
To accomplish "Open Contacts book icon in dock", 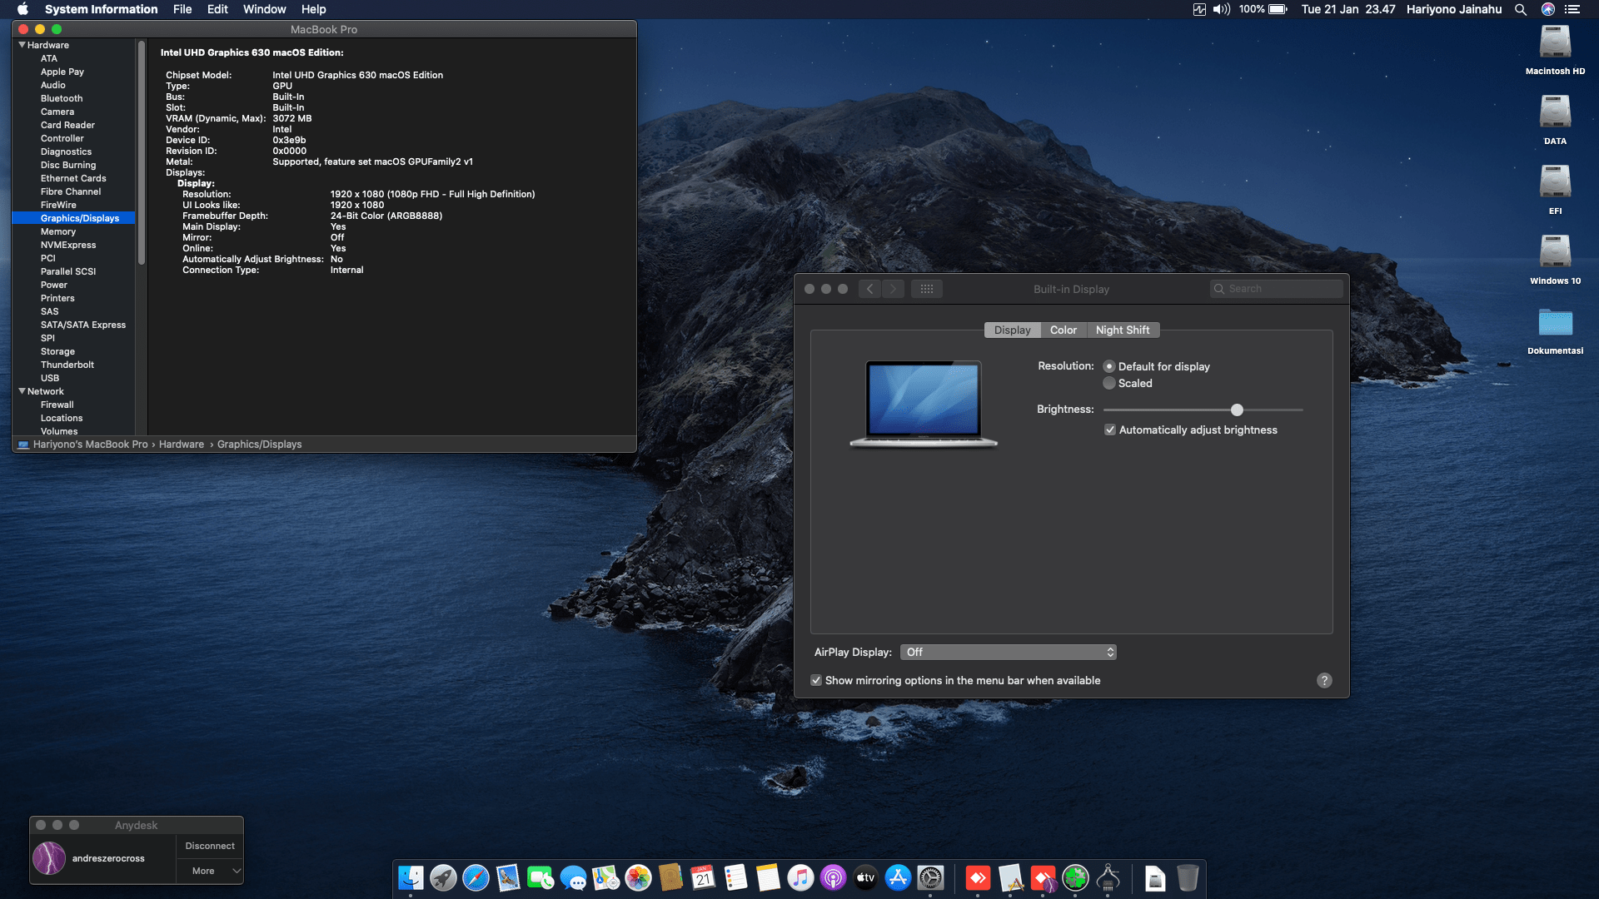I will click(670, 877).
